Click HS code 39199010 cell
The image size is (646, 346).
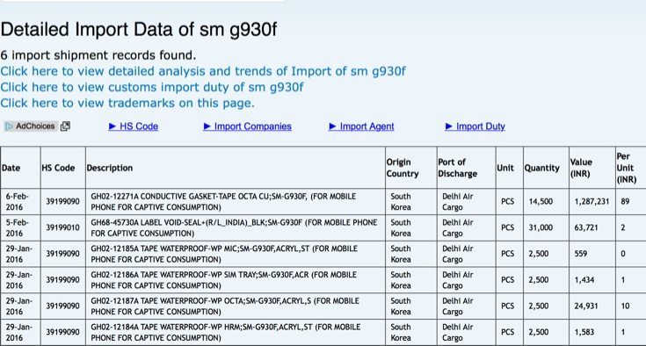(x=62, y=227)
